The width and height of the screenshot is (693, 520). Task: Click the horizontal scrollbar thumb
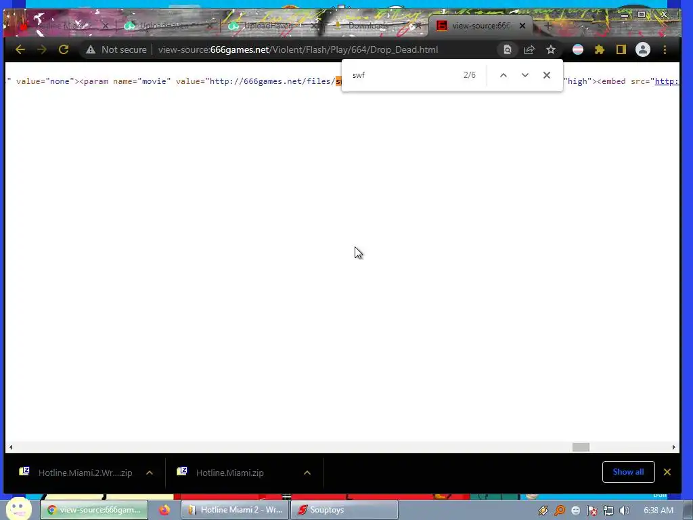pos(581,447)
